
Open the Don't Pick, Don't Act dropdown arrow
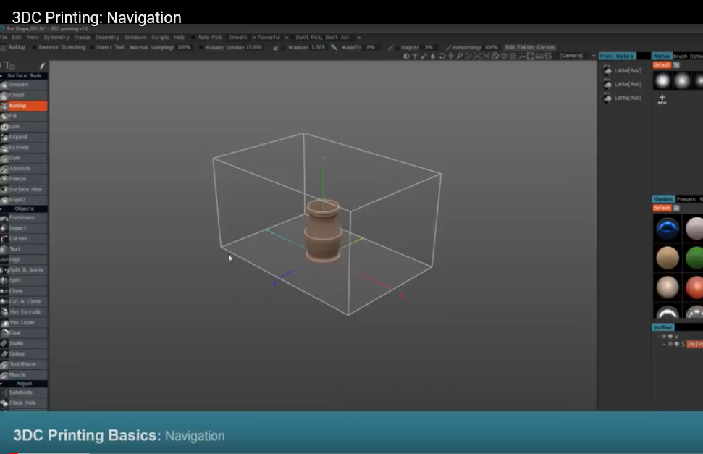(x=359, y=38)
